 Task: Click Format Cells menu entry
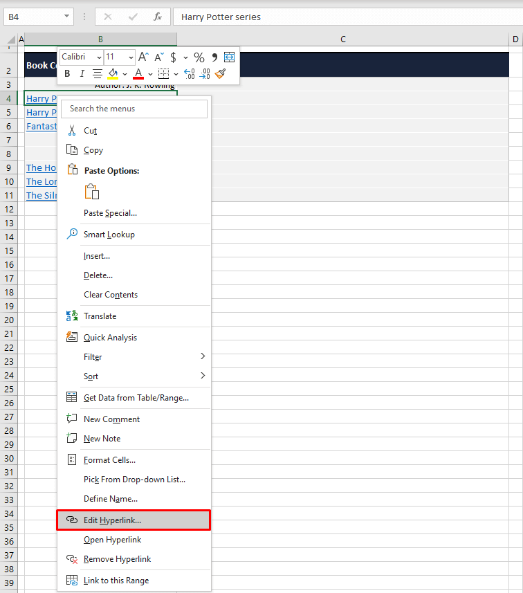click(x=109, y=459)
